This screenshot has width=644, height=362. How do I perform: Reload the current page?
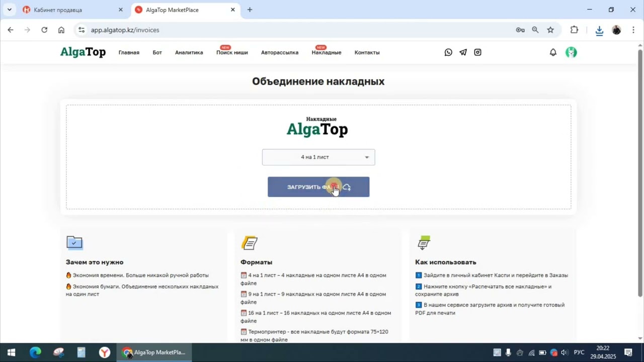pyautogui.click(x=44, y=30)
